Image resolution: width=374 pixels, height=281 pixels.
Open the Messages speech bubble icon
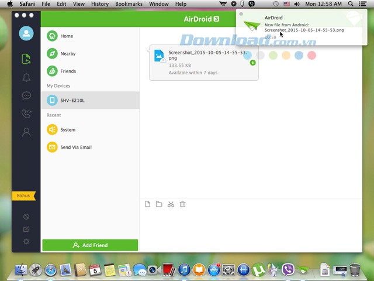[x=26, y=95]
